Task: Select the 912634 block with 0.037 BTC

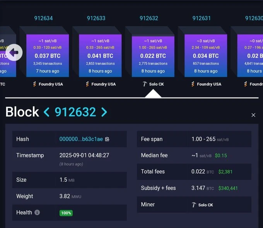Action: pyautogui.click(x=47, y=55)
